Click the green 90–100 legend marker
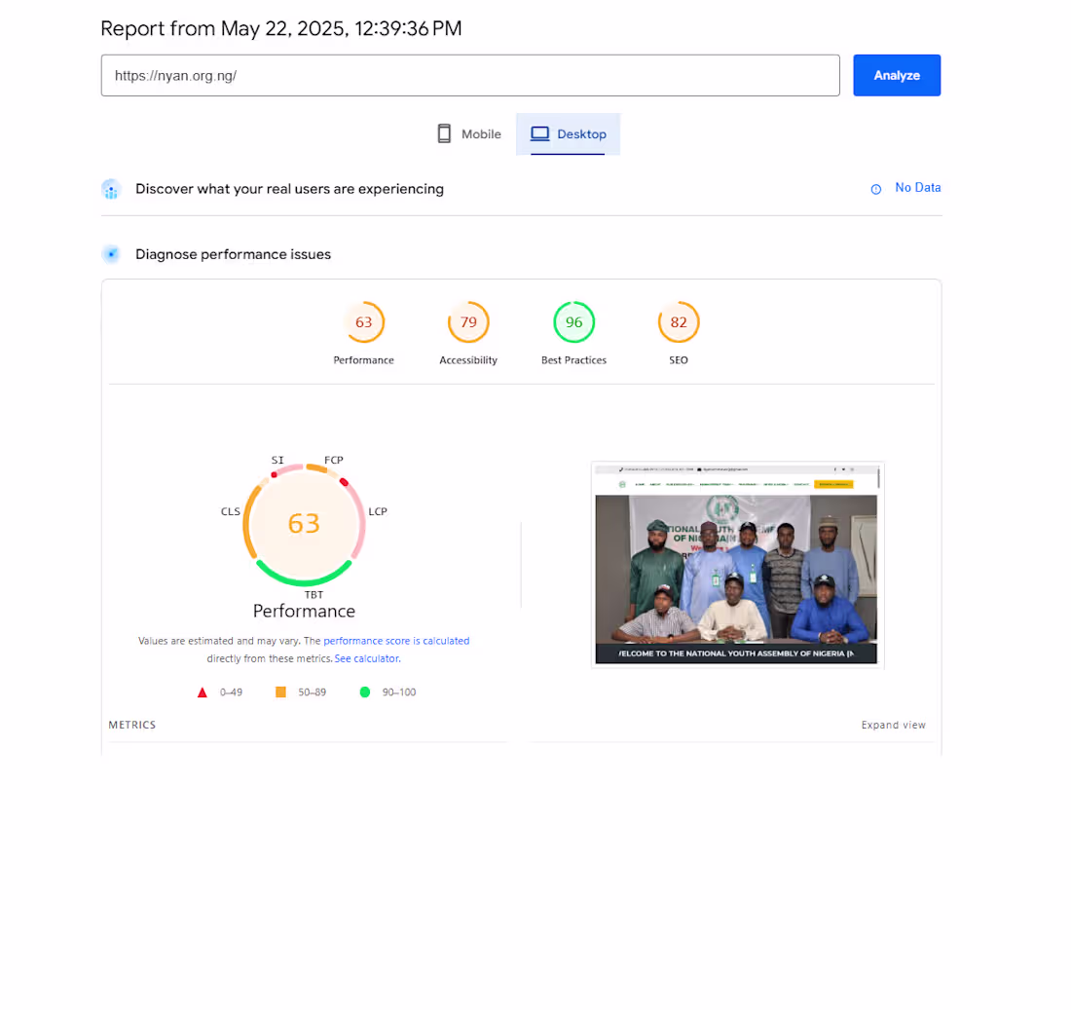This screenshot has width=1071, height=1010. (365, 692)
